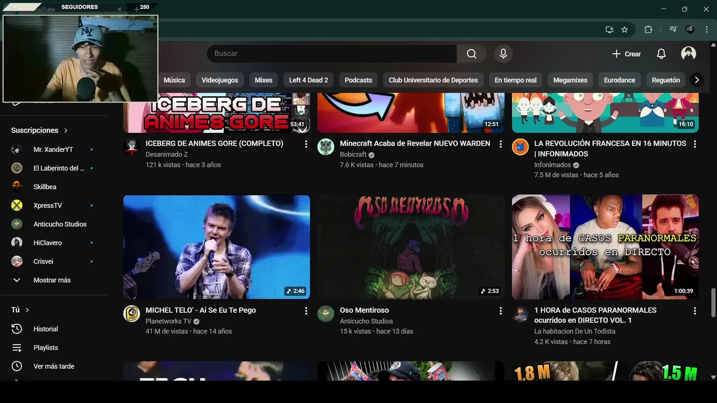This screenshot has width=717, height=403.
Task: Open the media controls icon in Chrome toolbar
Action: pyautogui.click(x=673, y=30)
